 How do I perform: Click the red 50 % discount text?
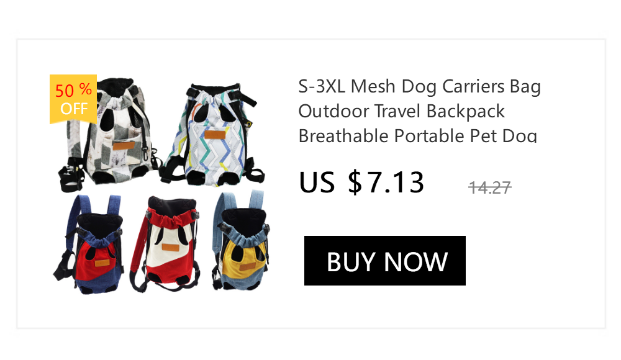click(x=74, y=90)
